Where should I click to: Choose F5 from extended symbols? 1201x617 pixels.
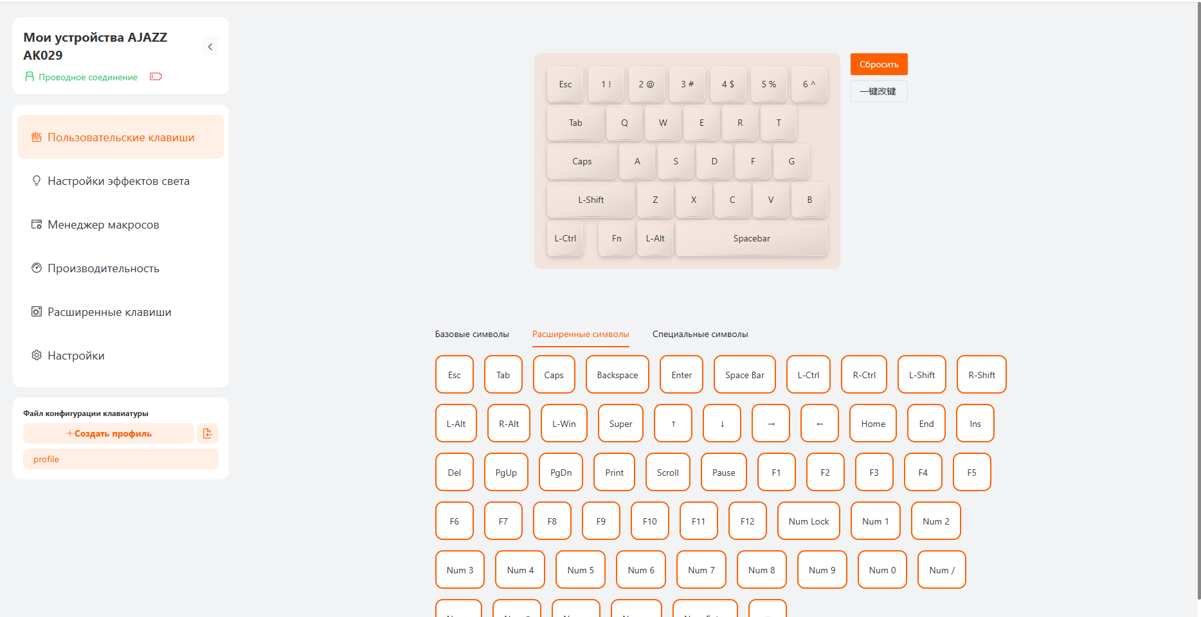pyautogui.click(x=971, y=472)
